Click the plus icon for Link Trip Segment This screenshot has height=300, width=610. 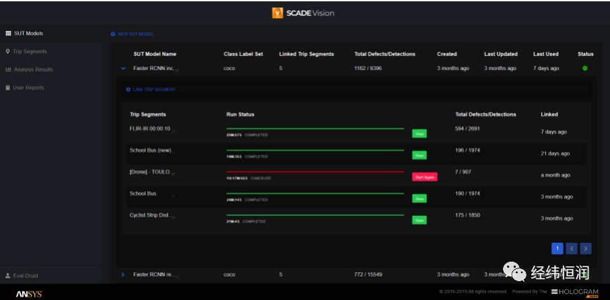[129, 89]
